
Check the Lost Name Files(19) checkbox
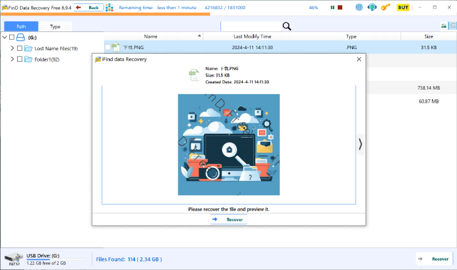[20, 48]
